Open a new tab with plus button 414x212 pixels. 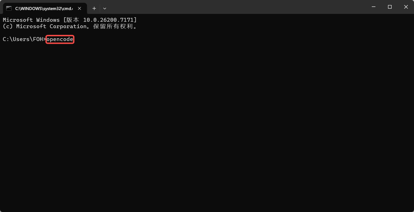click(94, 8)
